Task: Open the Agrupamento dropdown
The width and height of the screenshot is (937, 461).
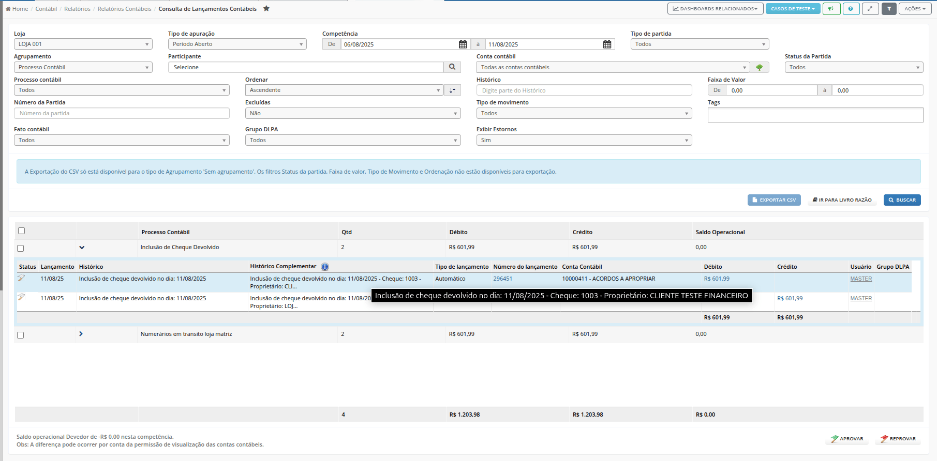Action: tap(83, 67)
